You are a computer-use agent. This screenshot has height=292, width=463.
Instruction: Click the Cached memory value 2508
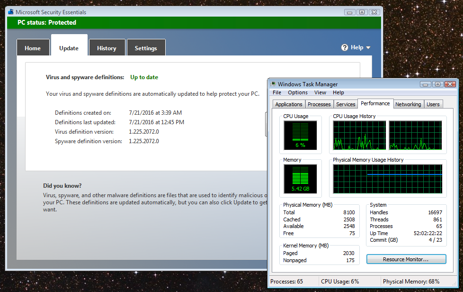pyautogui.click(x=349, y=219)
